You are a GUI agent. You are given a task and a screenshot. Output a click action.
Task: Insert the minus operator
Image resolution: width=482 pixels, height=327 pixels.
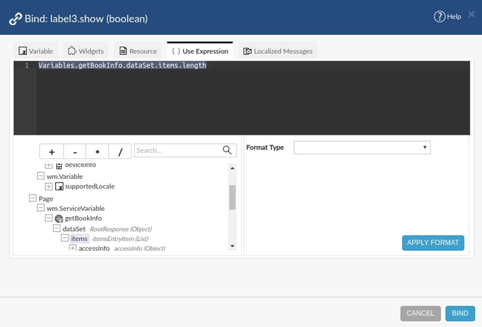(x=74, y=152)
